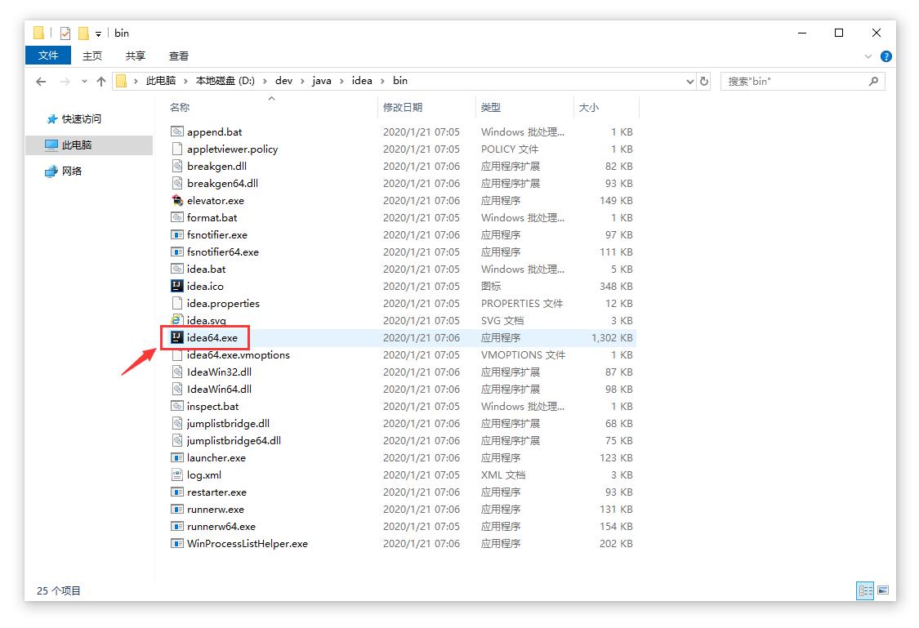
Task: Expand the chevron after '此电脑' in path
Action: click(185, 81)
